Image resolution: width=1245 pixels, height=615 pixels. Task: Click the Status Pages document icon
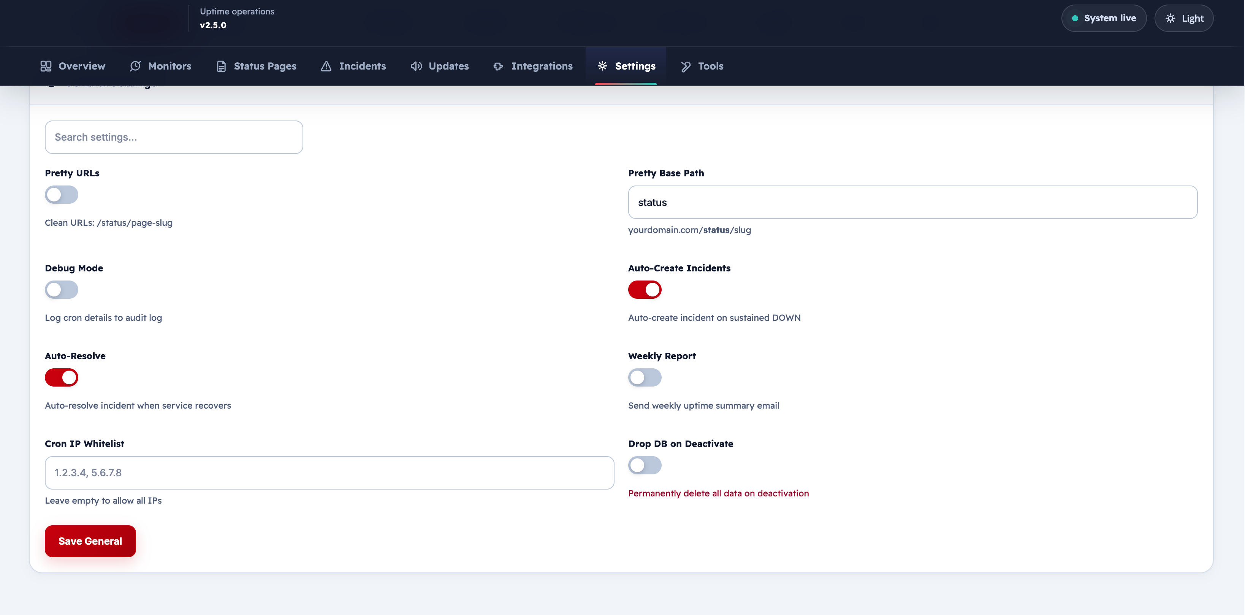click(x=221, y=66)
